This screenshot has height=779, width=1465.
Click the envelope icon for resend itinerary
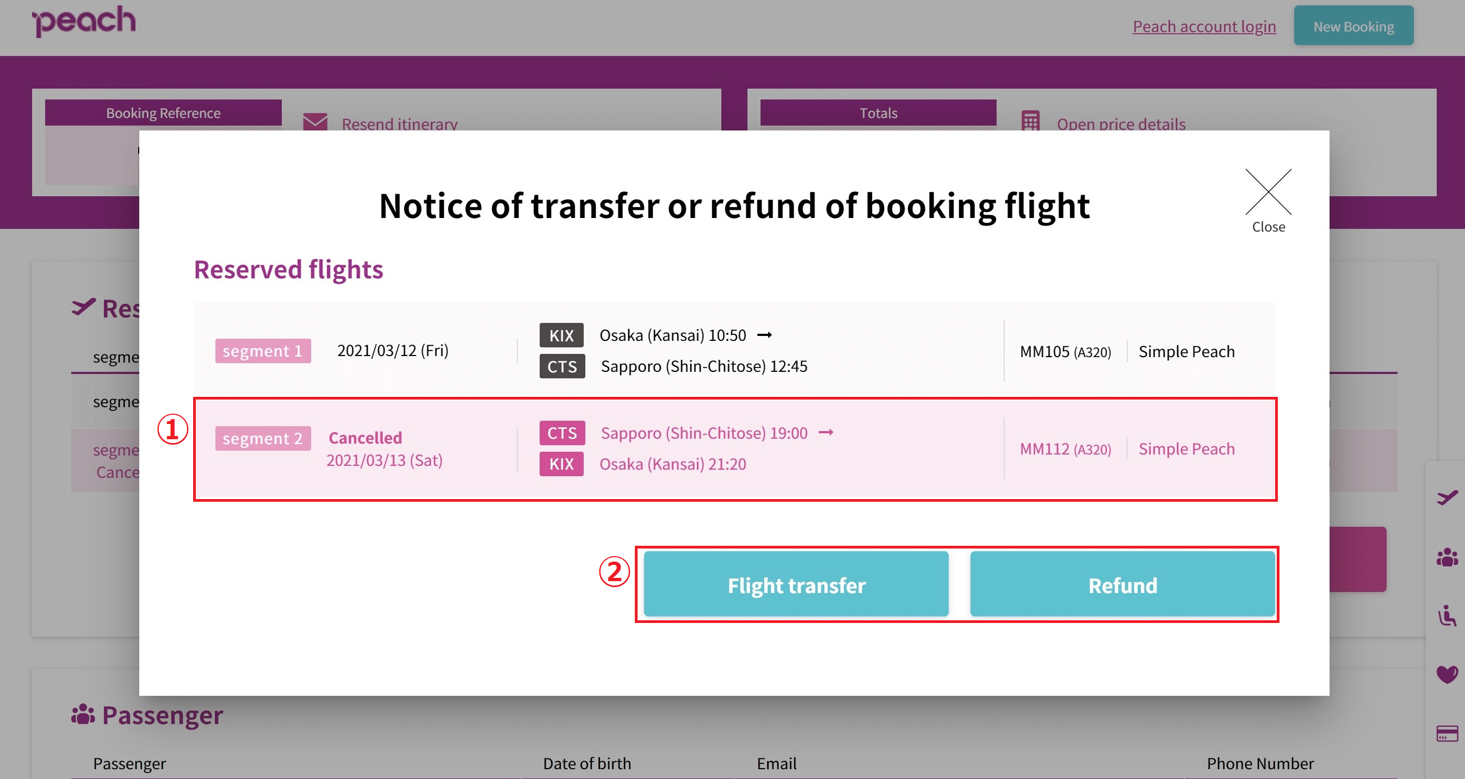click(x=315, y=122)
